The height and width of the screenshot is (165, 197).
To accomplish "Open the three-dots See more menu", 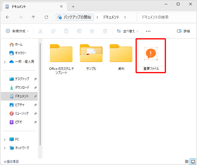I will [148, 31].
